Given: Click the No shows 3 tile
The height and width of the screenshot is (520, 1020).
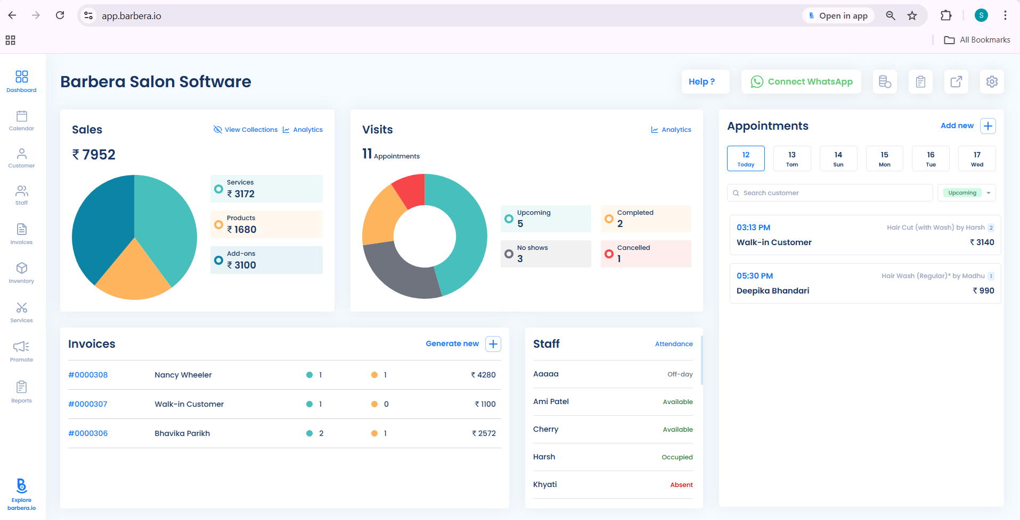Looking at the screenshot, I should pyautogui.click(x=546, y=254).
